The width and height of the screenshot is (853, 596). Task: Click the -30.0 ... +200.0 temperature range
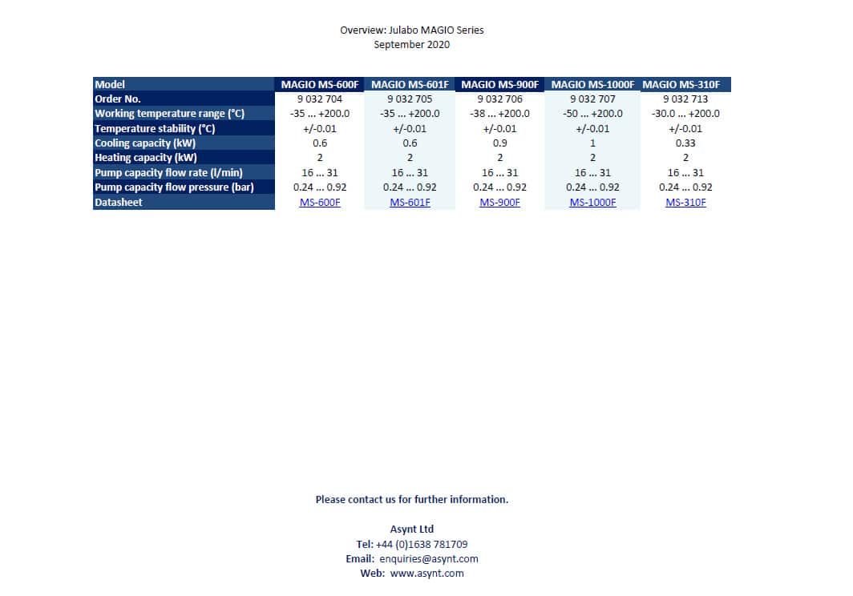[x=685, y=114]
